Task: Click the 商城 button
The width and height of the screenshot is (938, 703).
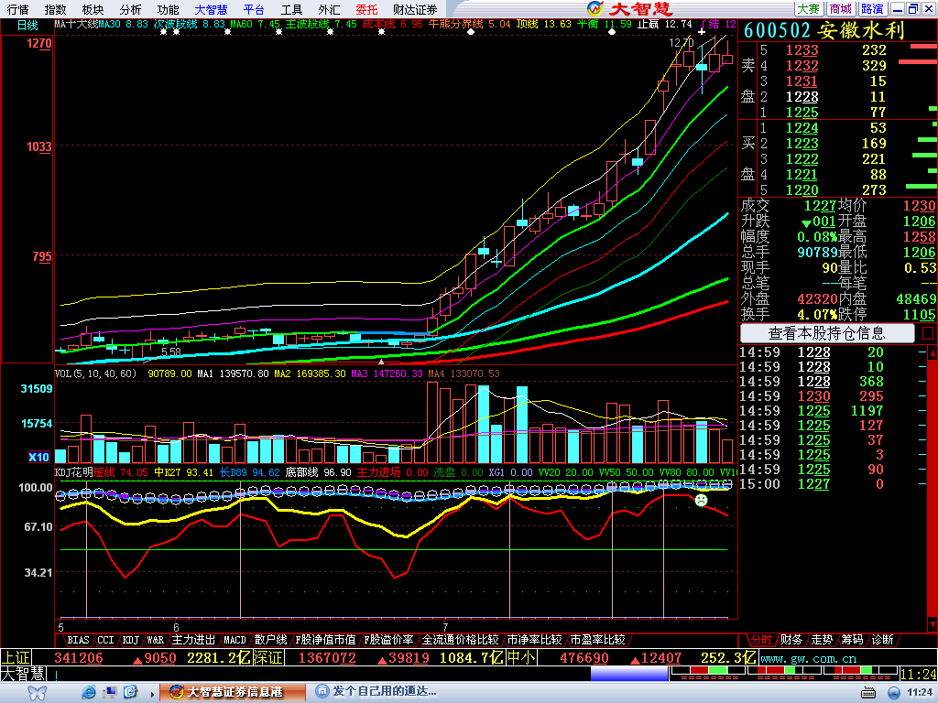Action: [x=841, y=9]
